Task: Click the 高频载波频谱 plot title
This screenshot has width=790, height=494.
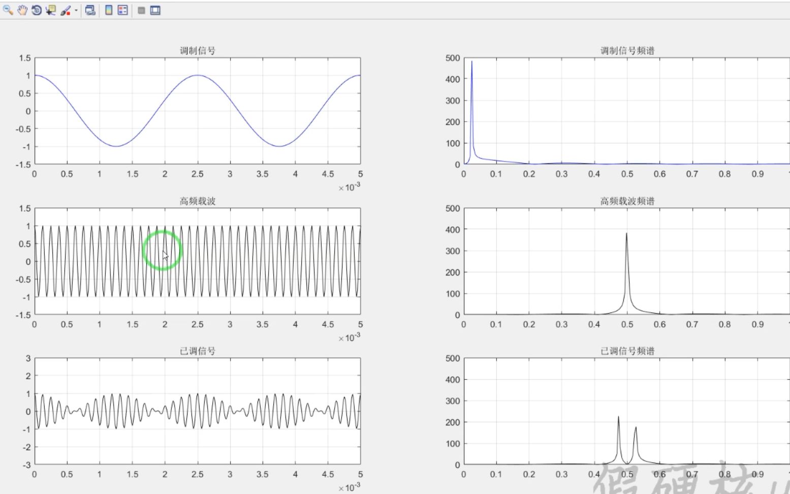Action: point(627,201)
